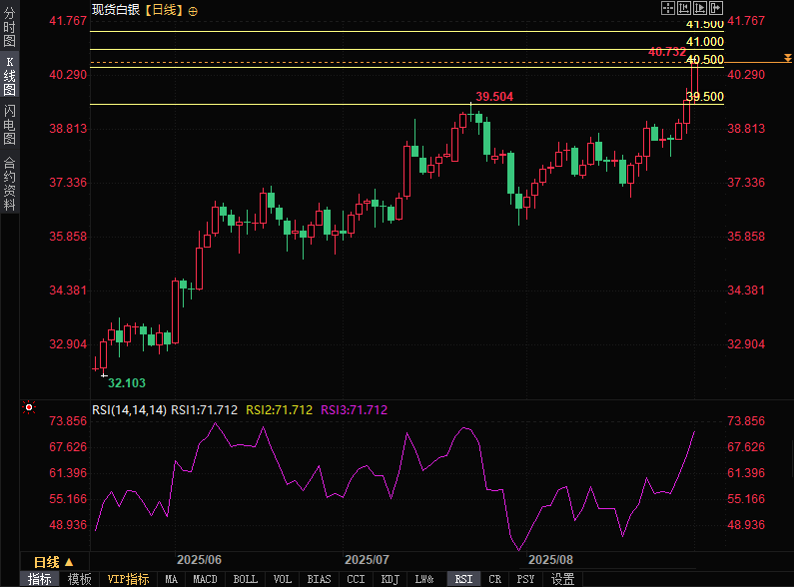Screen dimensions: 794x587
Task: Click the orange double-arrow price marker at right edge
Action: pos(787,58)
